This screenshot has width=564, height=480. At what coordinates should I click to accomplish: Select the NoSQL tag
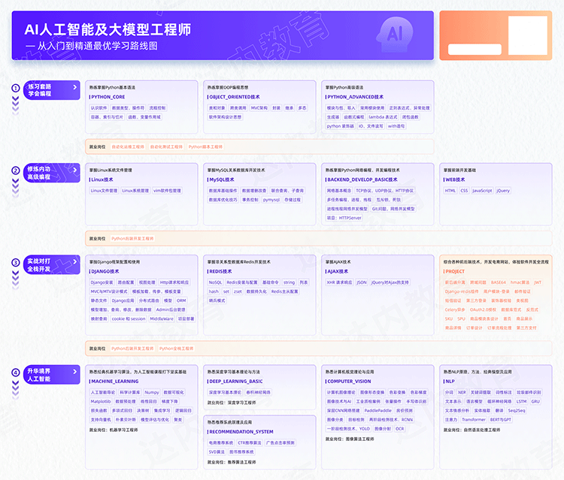[x=215, y=282]
